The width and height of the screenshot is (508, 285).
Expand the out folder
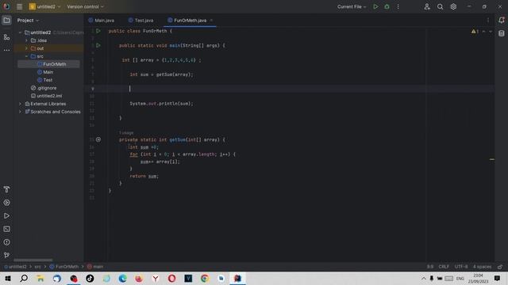pyautogui.click(x=26, y=48)
